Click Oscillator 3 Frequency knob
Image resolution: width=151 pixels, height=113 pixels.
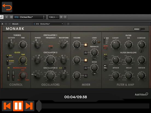pos(50,75)
